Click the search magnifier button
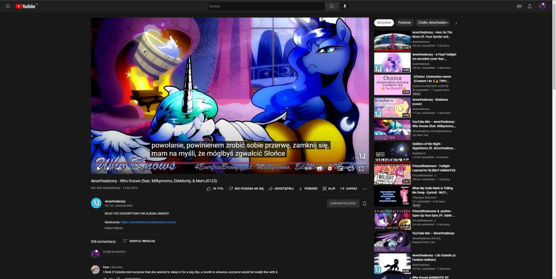The image size is (556, 279). pyautogui.click(x=331, y=6)
